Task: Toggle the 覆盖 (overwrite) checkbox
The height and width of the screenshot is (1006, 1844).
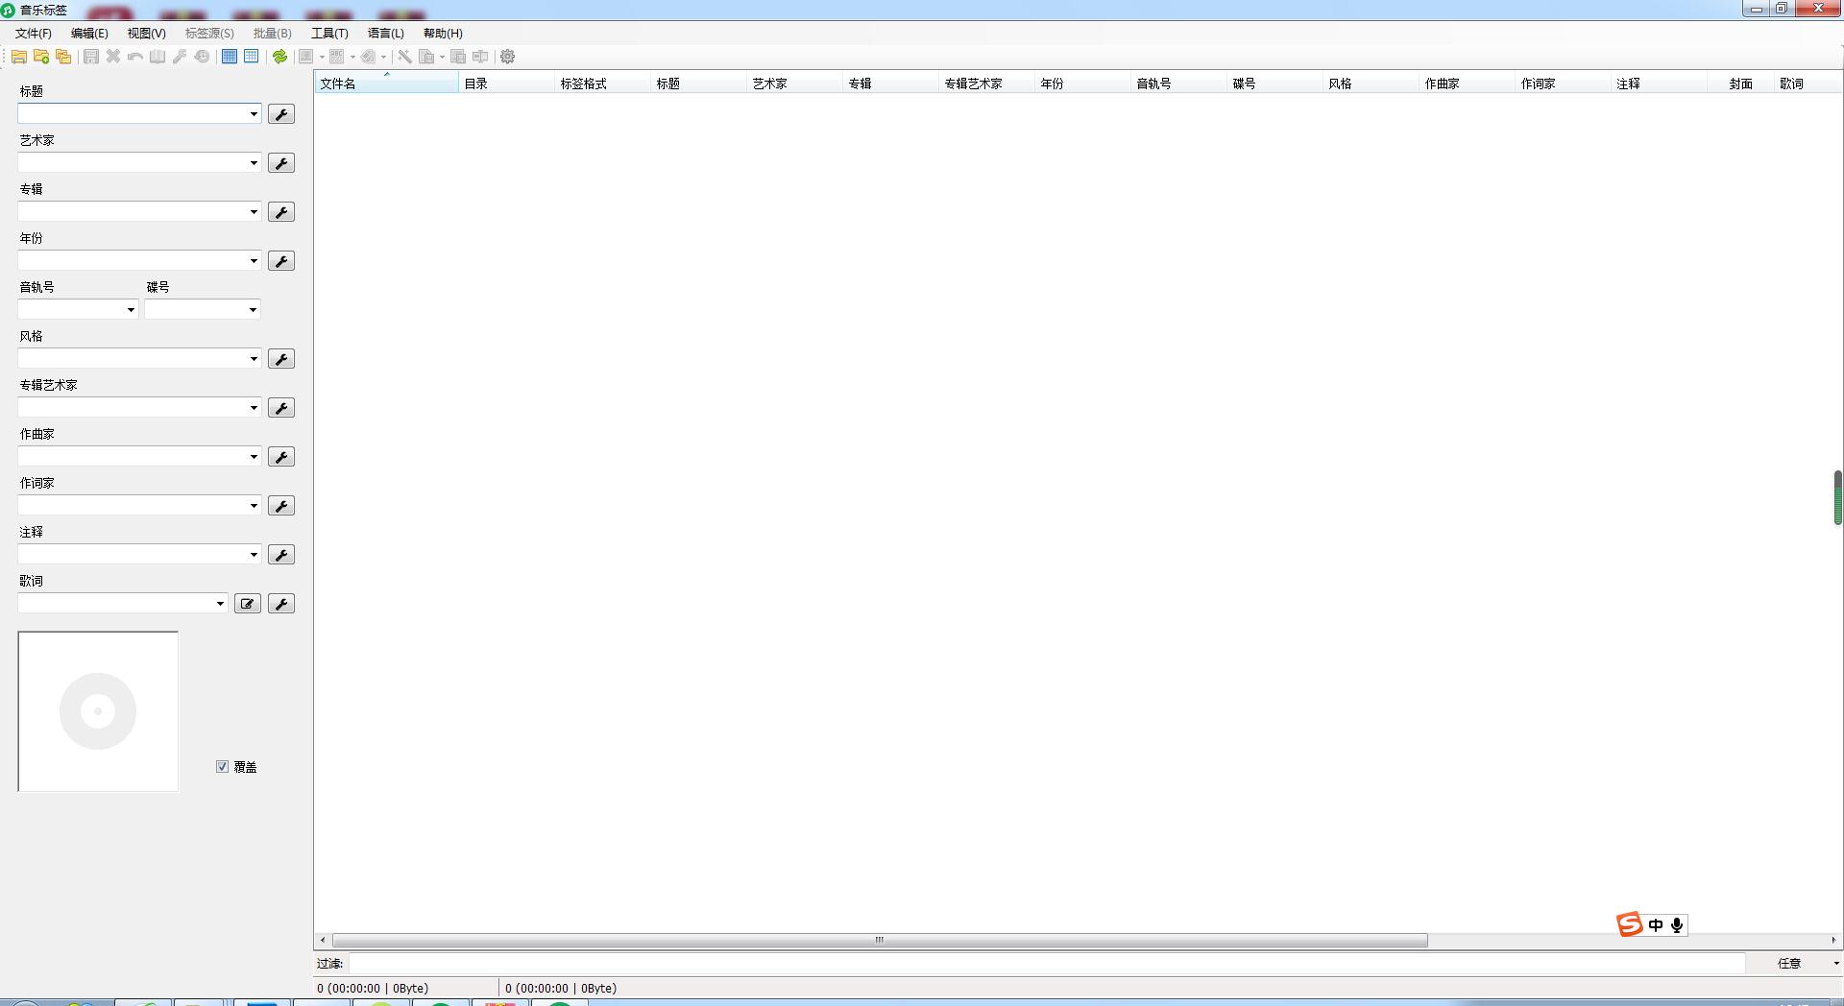Action: [222, 767]
